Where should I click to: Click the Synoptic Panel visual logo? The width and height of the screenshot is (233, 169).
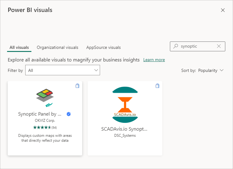[45, 96]
